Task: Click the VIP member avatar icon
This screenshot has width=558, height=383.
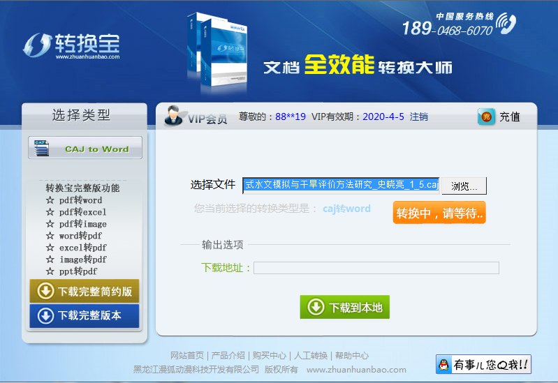Action: coord(173,116)
